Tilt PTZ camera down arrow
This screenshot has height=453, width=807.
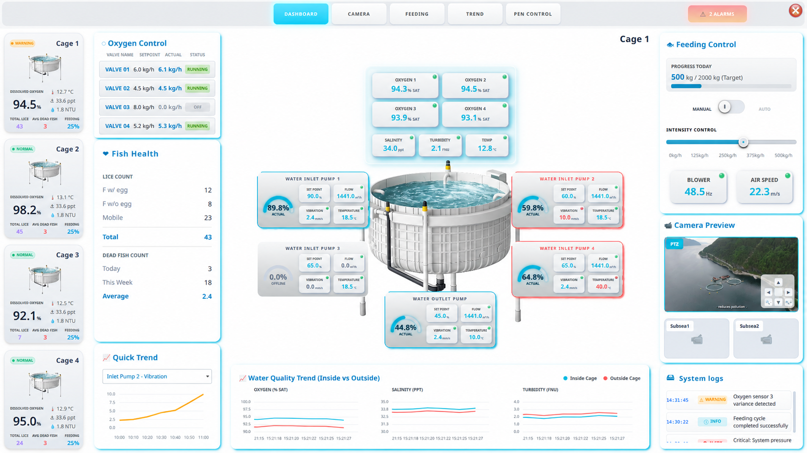[x=778, y=302]
